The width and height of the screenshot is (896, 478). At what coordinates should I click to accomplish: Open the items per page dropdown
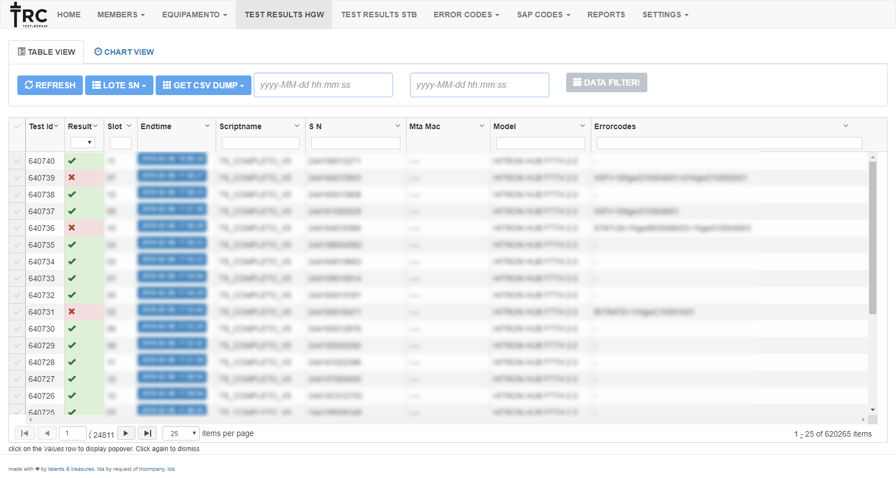tap(181, 433)
